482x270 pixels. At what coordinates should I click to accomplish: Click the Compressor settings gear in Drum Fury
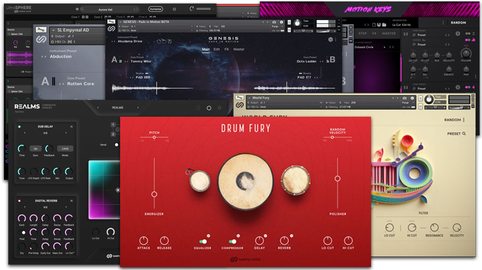[x=238, y=236]
